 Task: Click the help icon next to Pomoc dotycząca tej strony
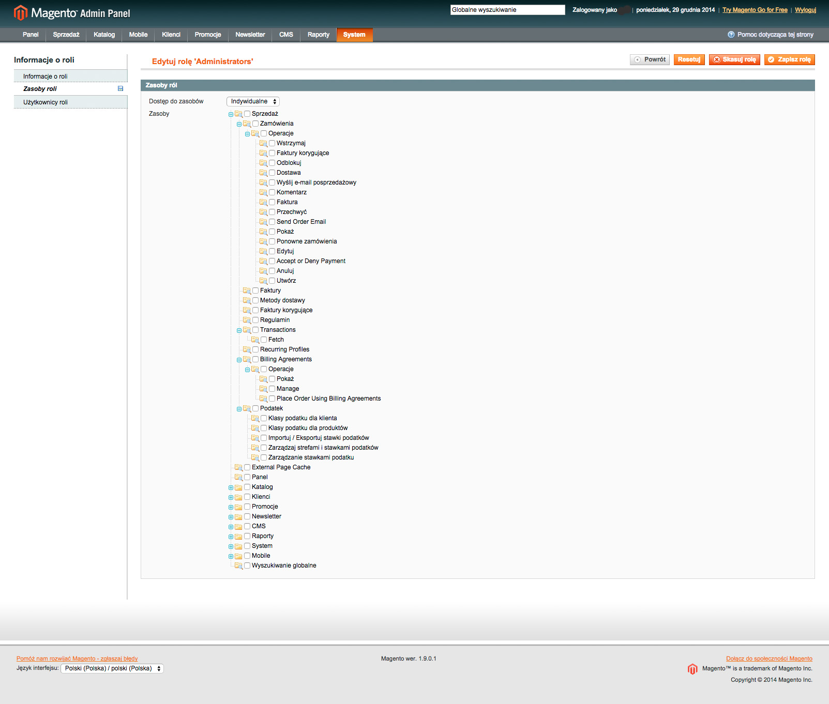coord(731,35)
